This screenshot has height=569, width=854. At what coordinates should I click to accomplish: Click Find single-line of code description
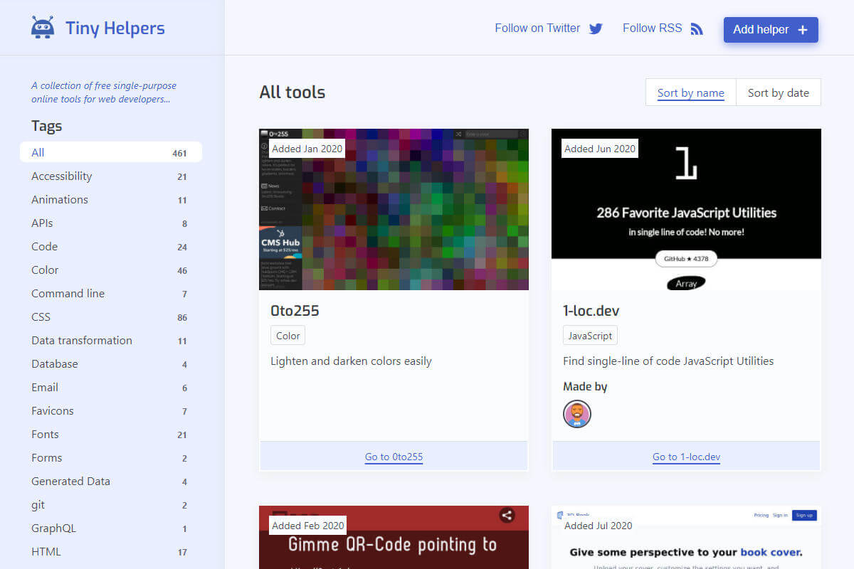click(668, 361)
